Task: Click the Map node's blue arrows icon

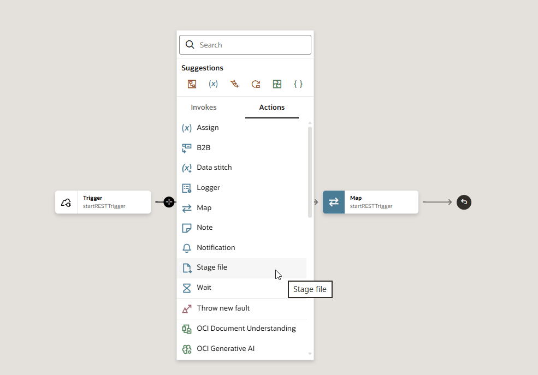Action: pos(334,202)
